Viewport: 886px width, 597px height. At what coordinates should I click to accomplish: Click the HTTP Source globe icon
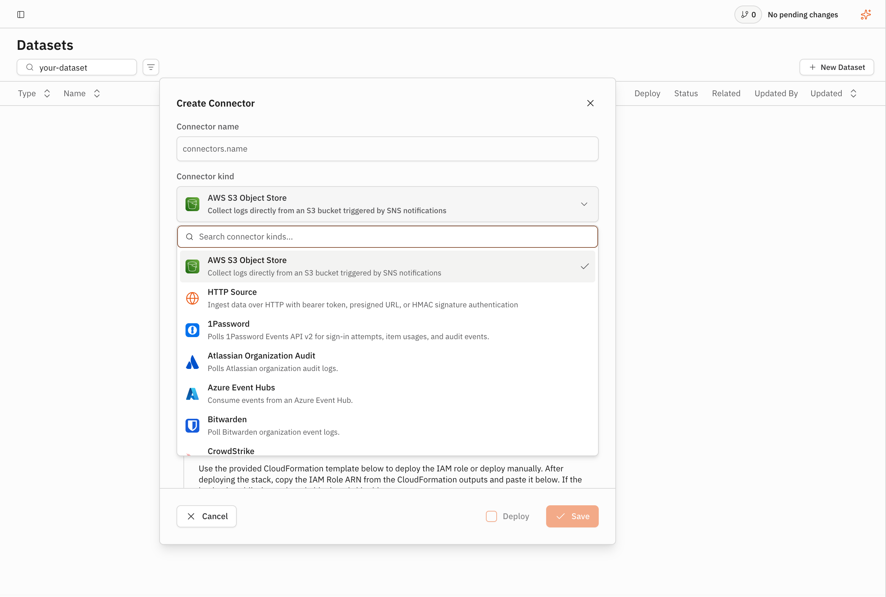click(x=192, y=298)
